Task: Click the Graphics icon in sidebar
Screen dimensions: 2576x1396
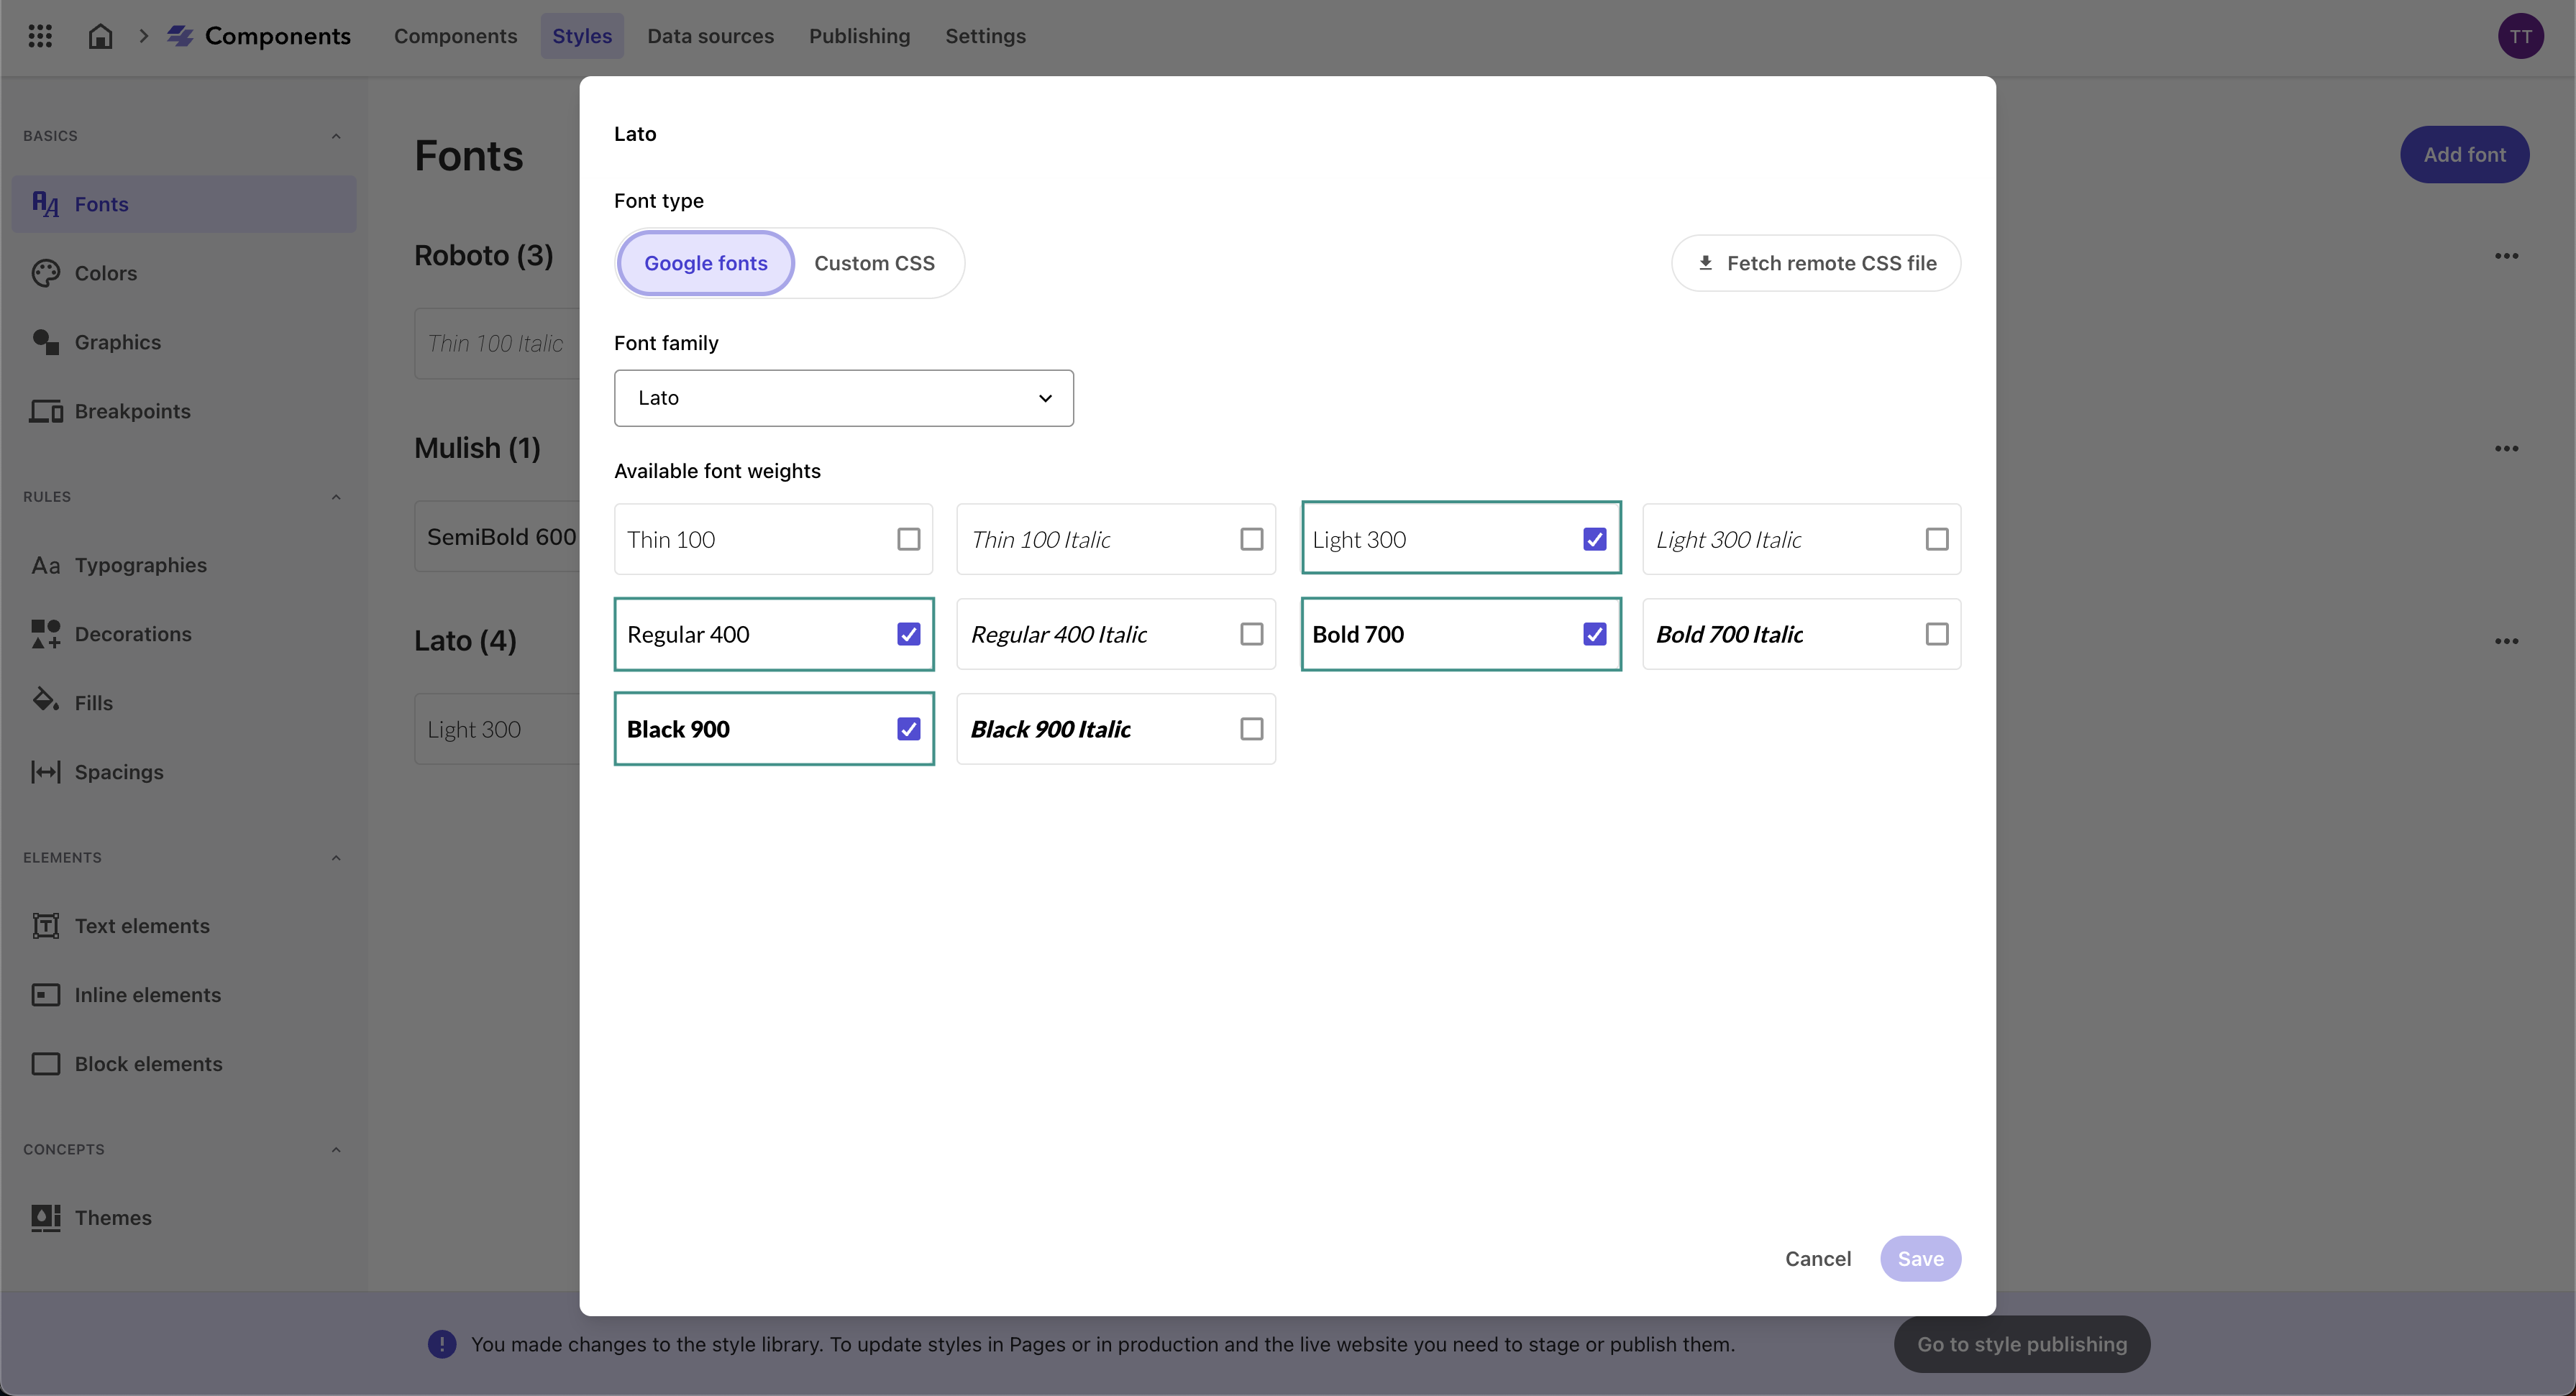Action: pos(47,341)
